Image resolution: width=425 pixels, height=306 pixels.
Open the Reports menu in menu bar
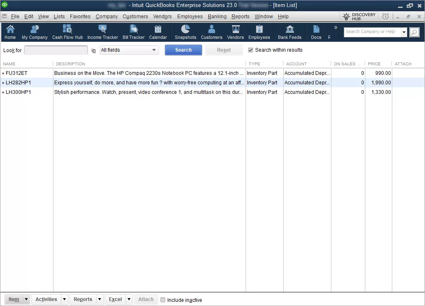tap(240, 17)
